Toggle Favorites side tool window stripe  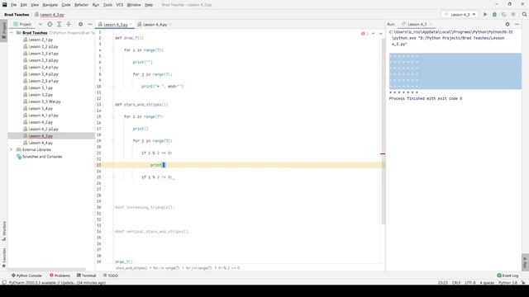[4, 257]
